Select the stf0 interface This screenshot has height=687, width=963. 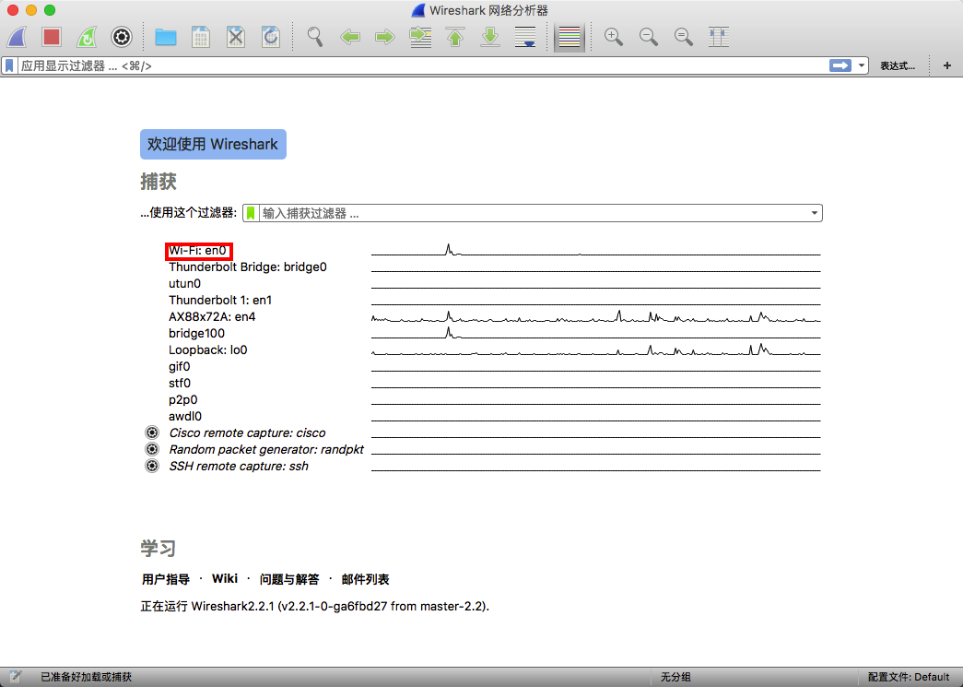[180, 384]
